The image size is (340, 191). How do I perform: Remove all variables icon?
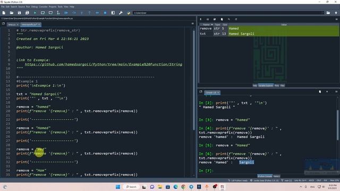pyautogui.click(x=222, y=19)
